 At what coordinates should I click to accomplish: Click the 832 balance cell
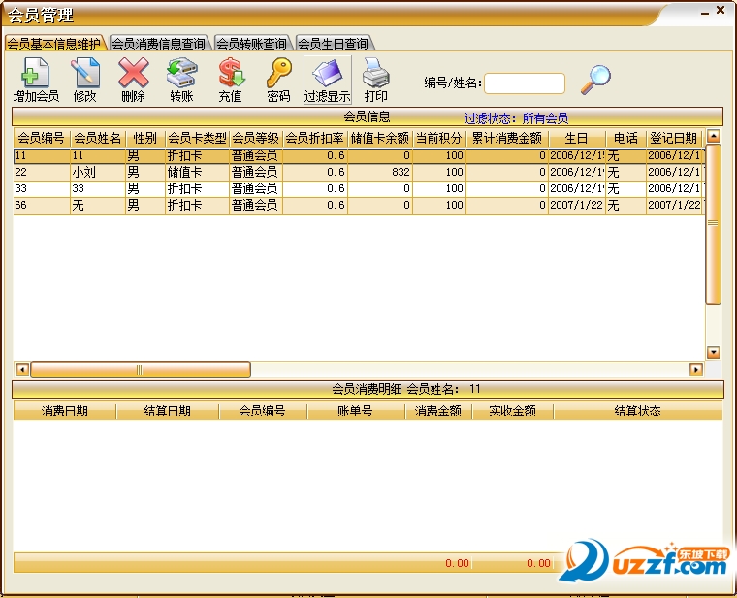(x=380, y=172)
